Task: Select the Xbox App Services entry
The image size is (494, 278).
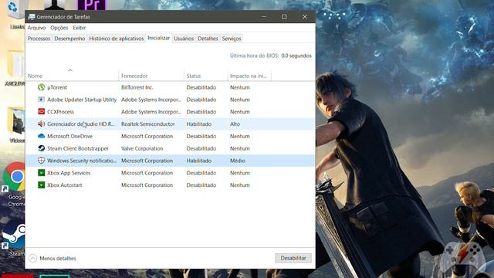Action: [x=69, y=173]
